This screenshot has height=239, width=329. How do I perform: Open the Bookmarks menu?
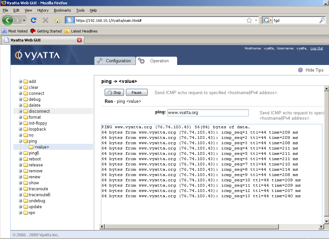62,10
